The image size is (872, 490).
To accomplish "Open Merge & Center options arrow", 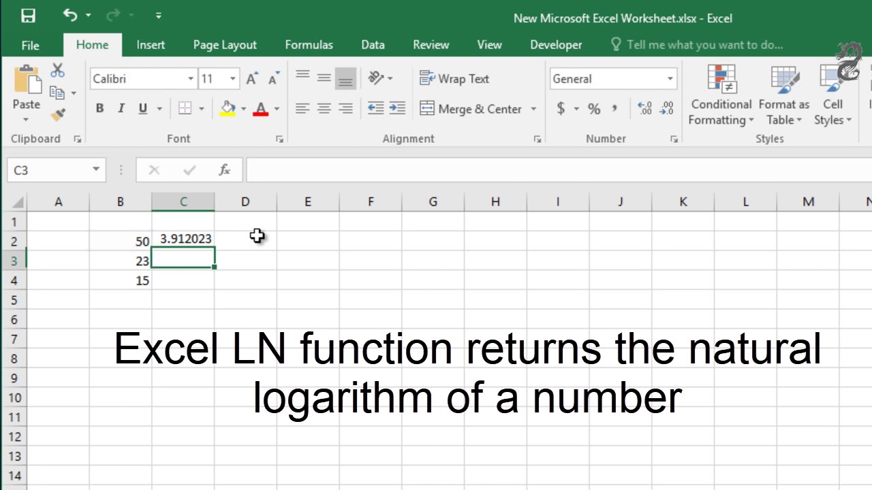I will pyautogui.click(x=533, y=109).
